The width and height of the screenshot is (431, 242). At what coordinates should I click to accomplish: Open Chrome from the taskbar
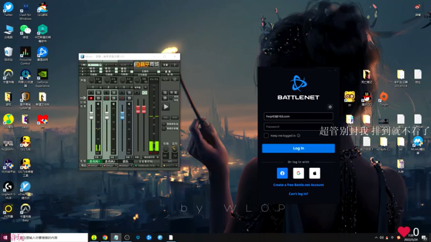coord(105,238)
